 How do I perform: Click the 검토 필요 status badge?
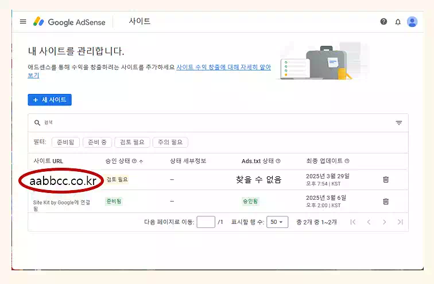(x=117, y=180)
